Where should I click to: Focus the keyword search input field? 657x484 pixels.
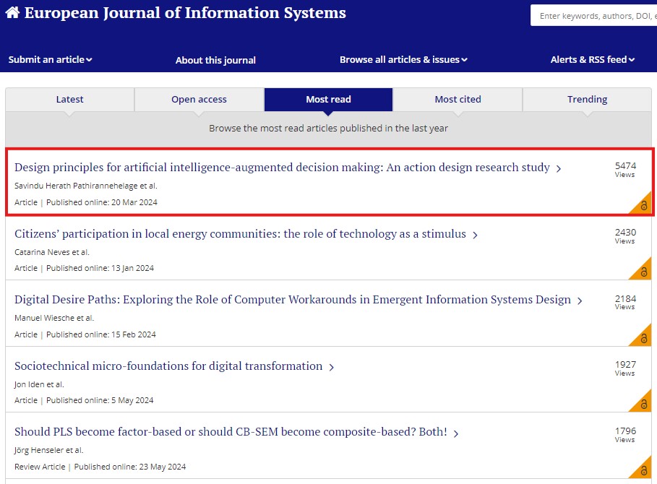click(x=593, y=15)
